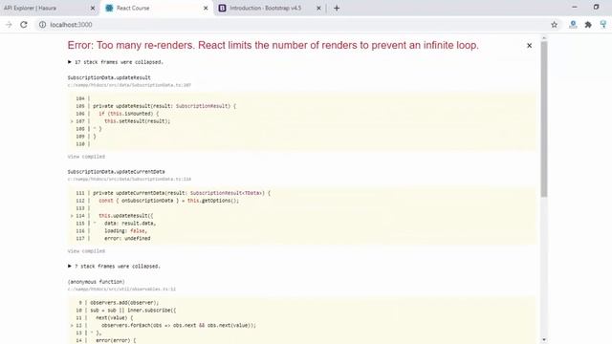Click code line 105 private updateResult
This screenshot has height=344, width=612.
(164, 106)
